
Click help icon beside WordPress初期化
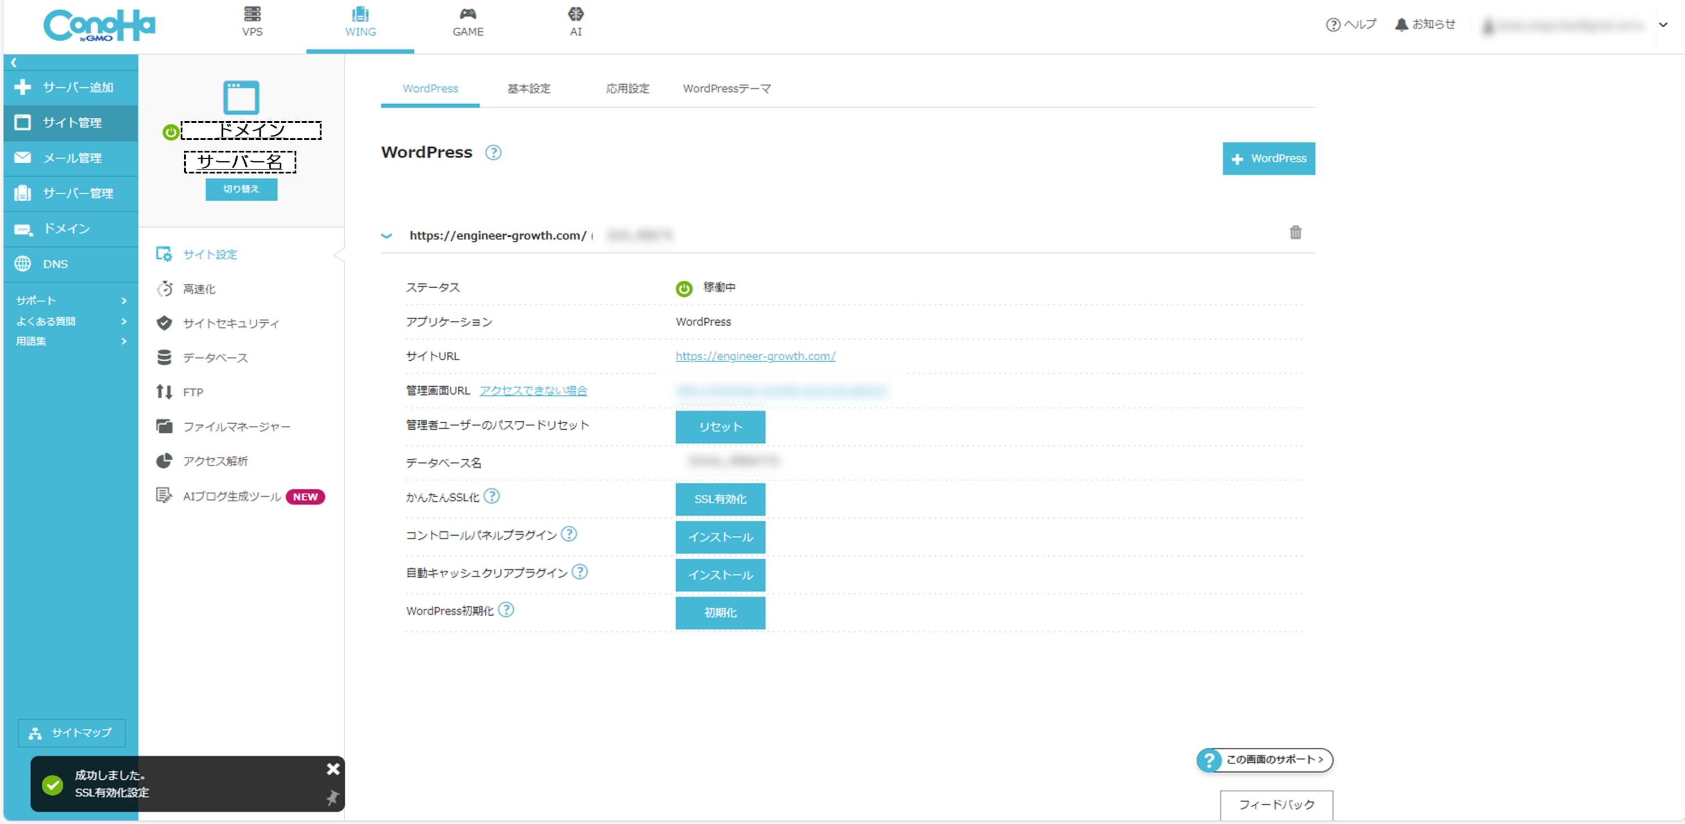(506, 610)
